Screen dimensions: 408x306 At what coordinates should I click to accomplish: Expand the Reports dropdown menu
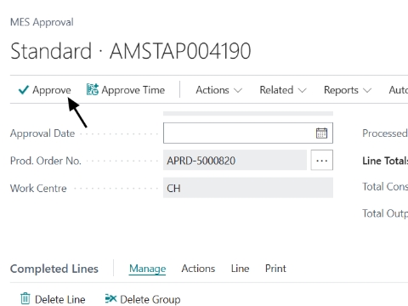348,90
